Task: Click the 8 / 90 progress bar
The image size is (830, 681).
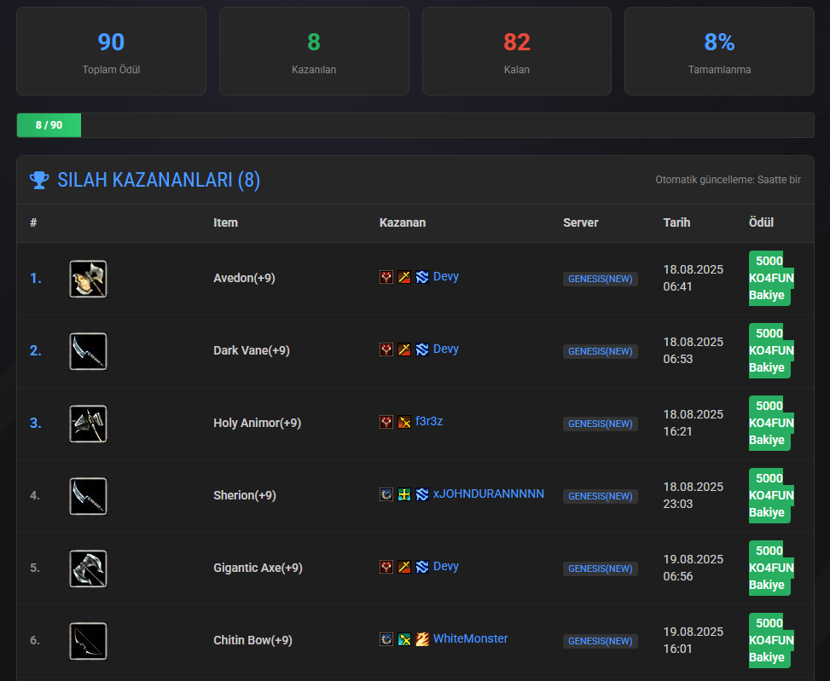Action: [415, 125]
